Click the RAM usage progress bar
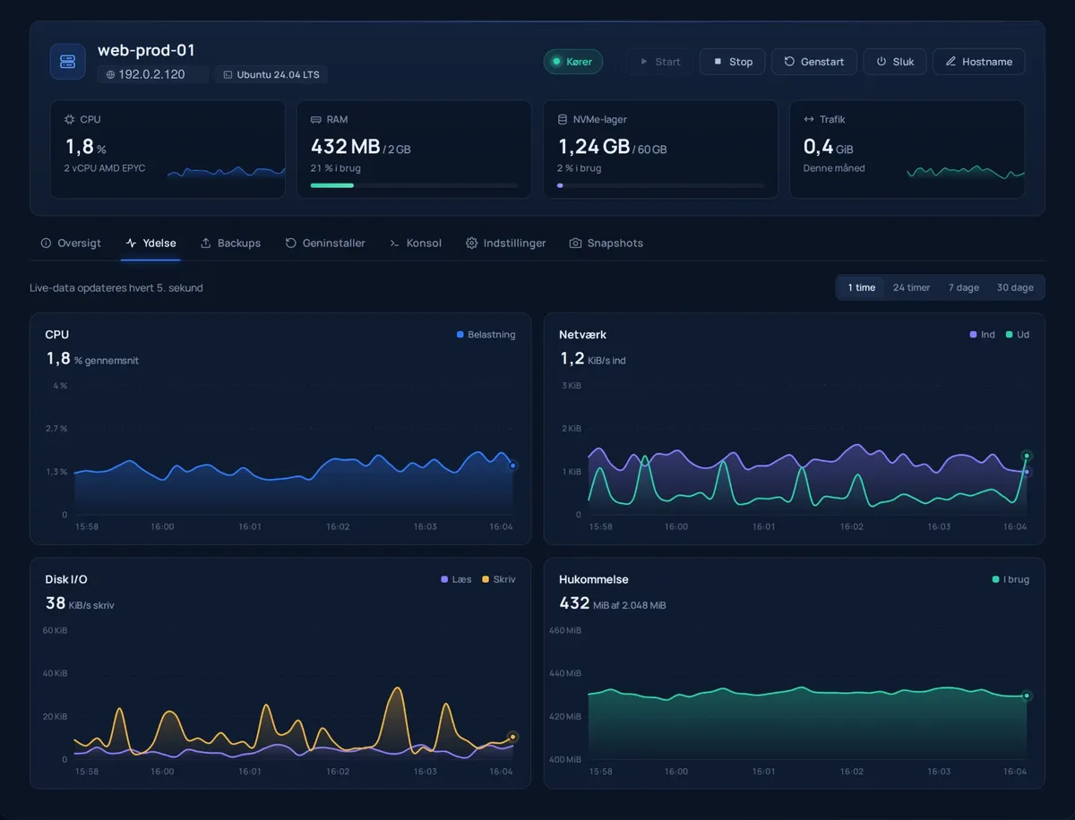Image resolution: width=1075 pixels, height=820 pixels. click(415, 185)
